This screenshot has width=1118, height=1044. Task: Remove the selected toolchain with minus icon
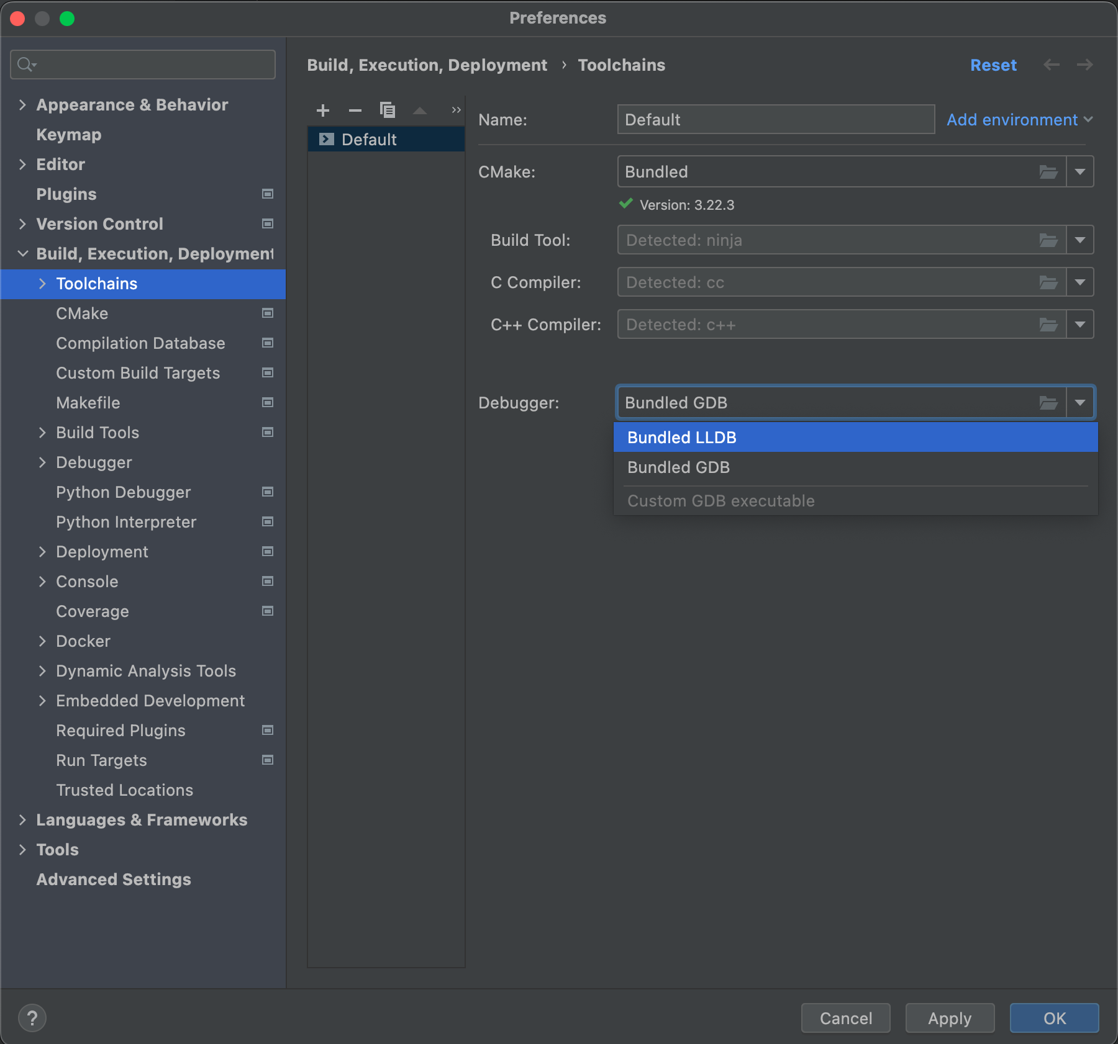355,110
